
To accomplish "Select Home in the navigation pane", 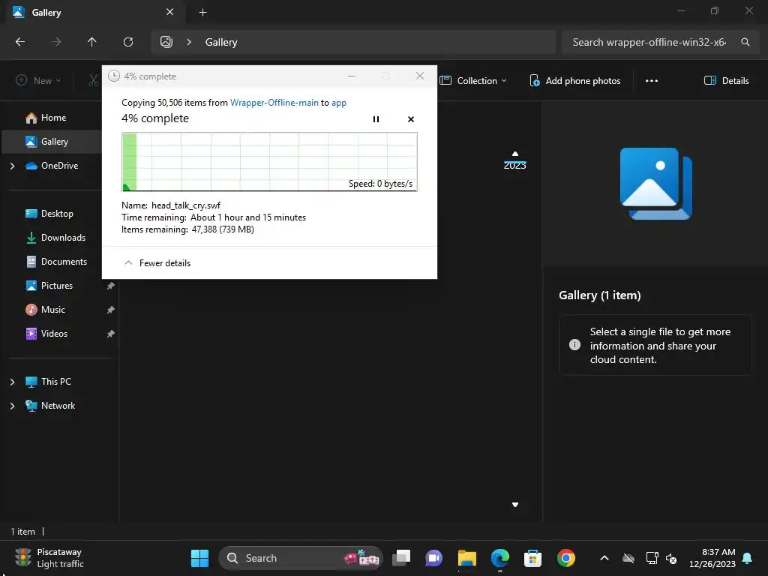I will [53, 118].
